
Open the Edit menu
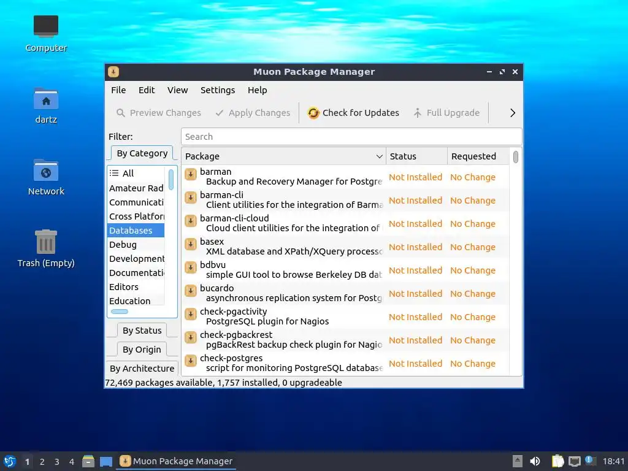147,90
